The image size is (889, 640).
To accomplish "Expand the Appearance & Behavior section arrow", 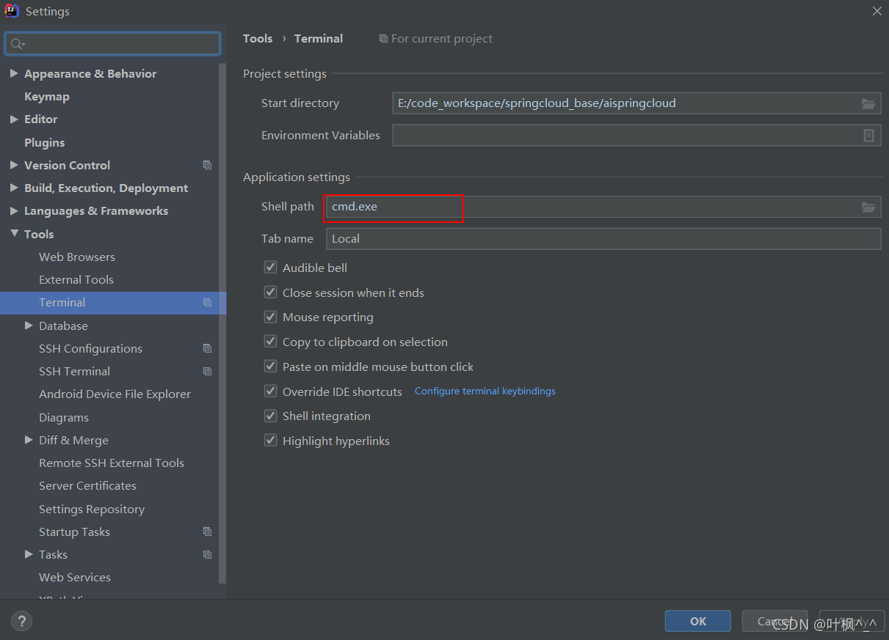I will (x=14, y=73).
